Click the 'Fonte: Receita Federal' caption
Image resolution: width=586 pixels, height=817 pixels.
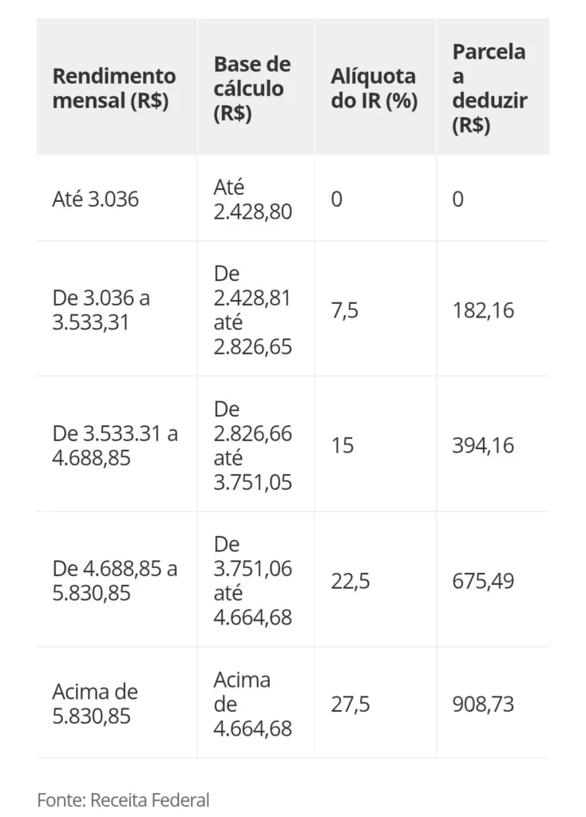123,799
